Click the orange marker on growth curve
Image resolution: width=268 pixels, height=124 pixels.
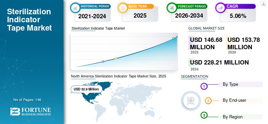[116, 59]
